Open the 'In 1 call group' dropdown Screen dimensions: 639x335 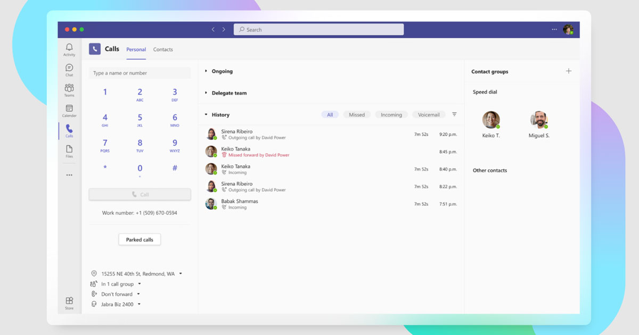click(x=140, y=284)
